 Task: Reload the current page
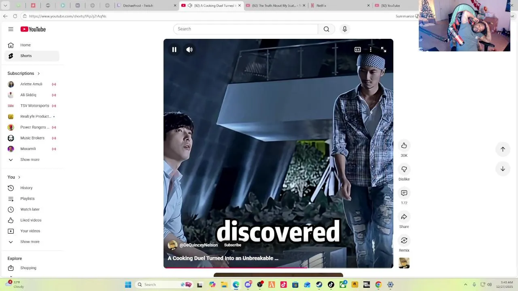point(15,16)
